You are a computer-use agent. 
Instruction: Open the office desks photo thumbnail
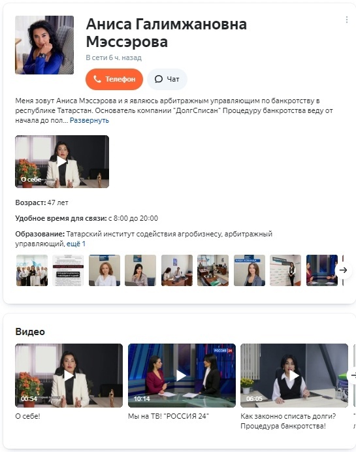pyautogui.click(x=213, y=270)
